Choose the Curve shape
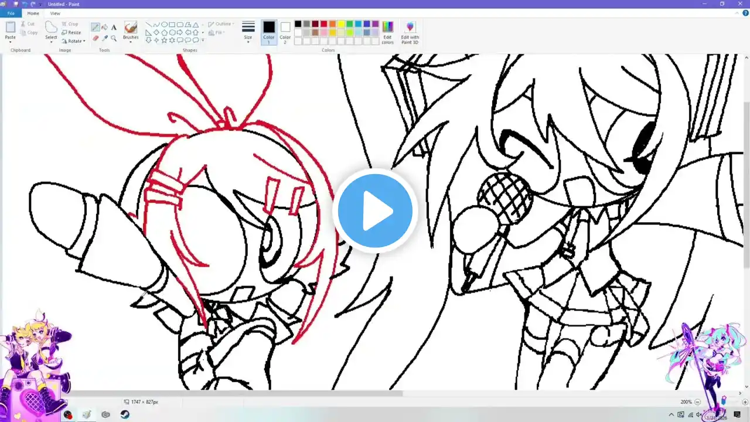The image size is (750, 422). [x=156, y=25]
